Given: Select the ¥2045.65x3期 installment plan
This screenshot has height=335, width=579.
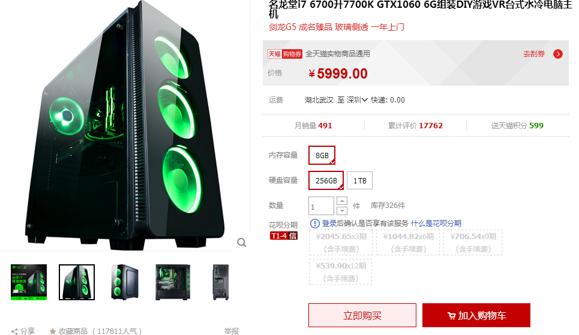Looking at the screenshot, I should point(341,242).
